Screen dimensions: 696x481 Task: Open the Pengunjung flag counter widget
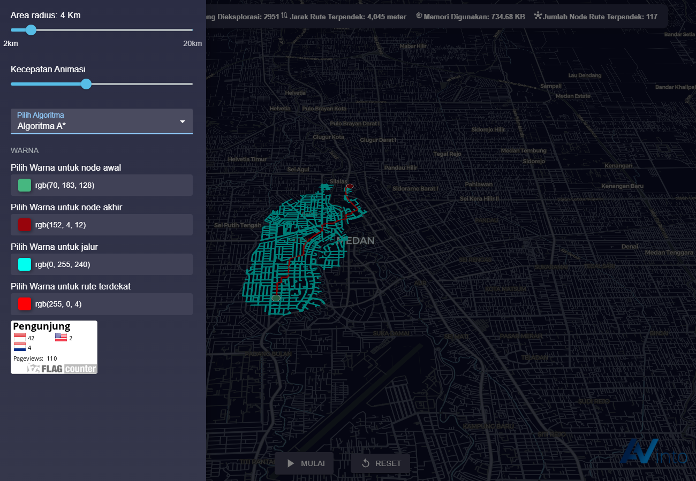[x=54, y=347]
